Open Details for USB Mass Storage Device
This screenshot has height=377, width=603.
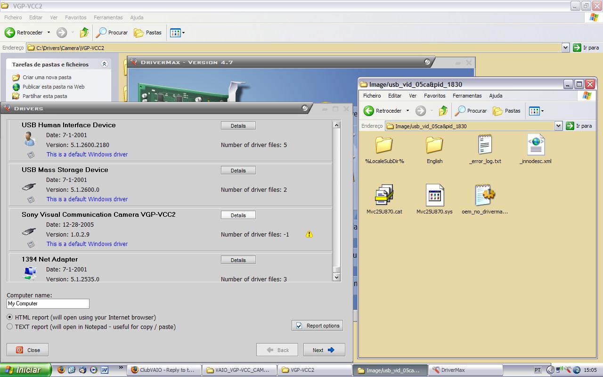[238, 171]
